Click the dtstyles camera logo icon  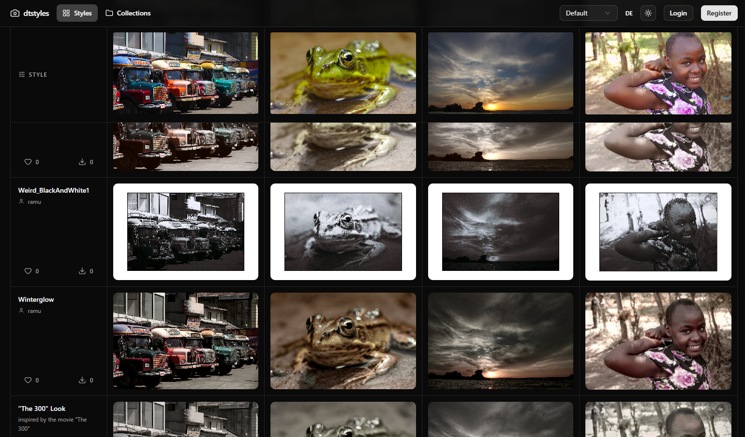coord(15,13)
